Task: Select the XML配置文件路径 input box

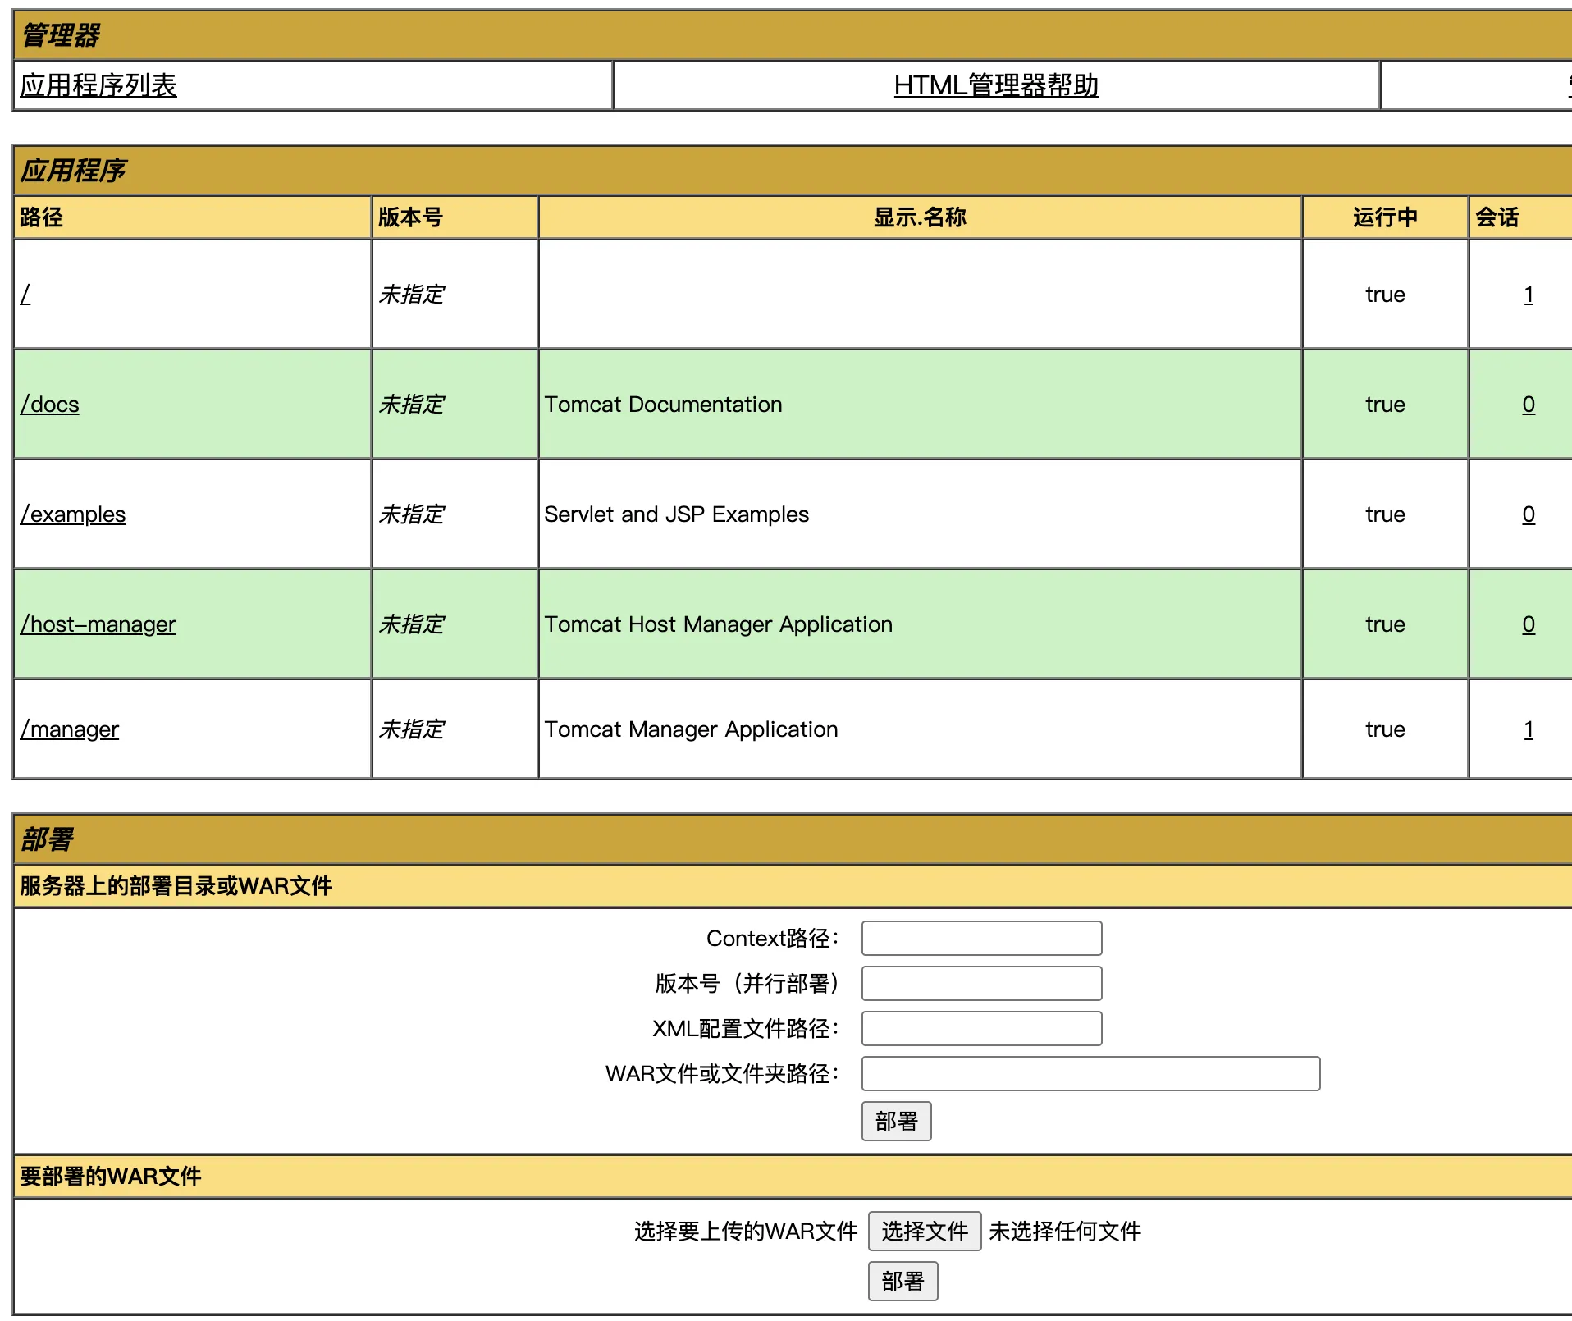Action: tap(981, 1028)
